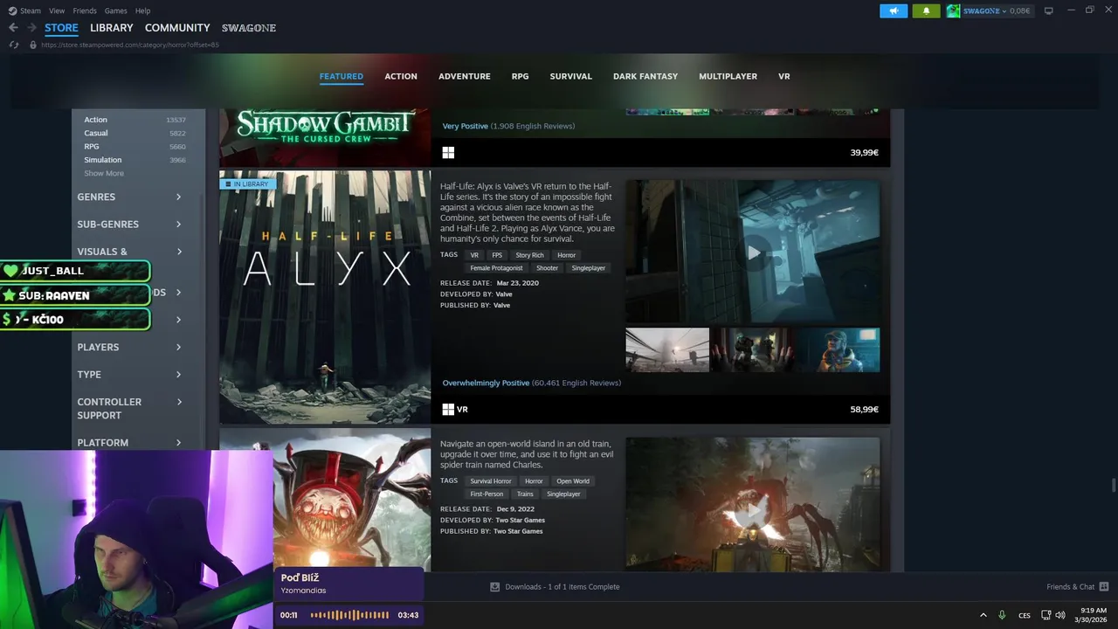Select the FEATURED category tab
Image resolution: width=1118 pixels, height=629 pixels.
tap(342, 77)
